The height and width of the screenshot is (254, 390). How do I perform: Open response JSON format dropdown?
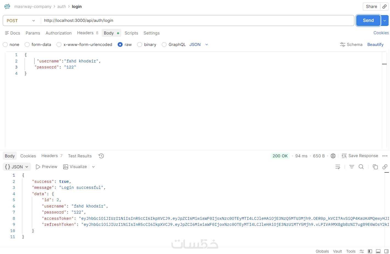[17, 167]
